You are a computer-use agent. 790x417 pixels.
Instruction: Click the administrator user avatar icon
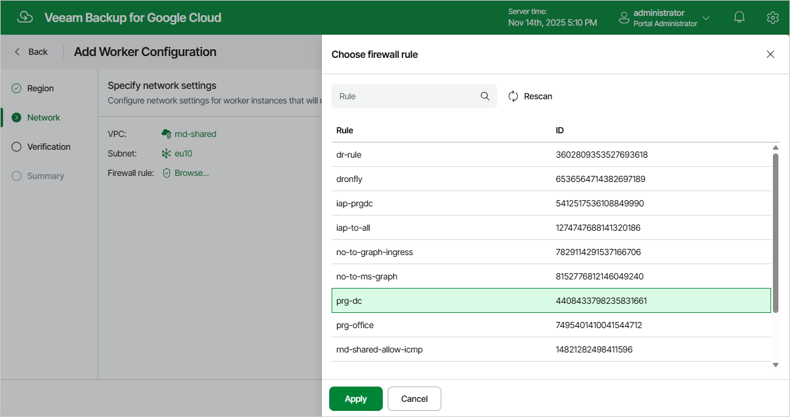point(624,18)
